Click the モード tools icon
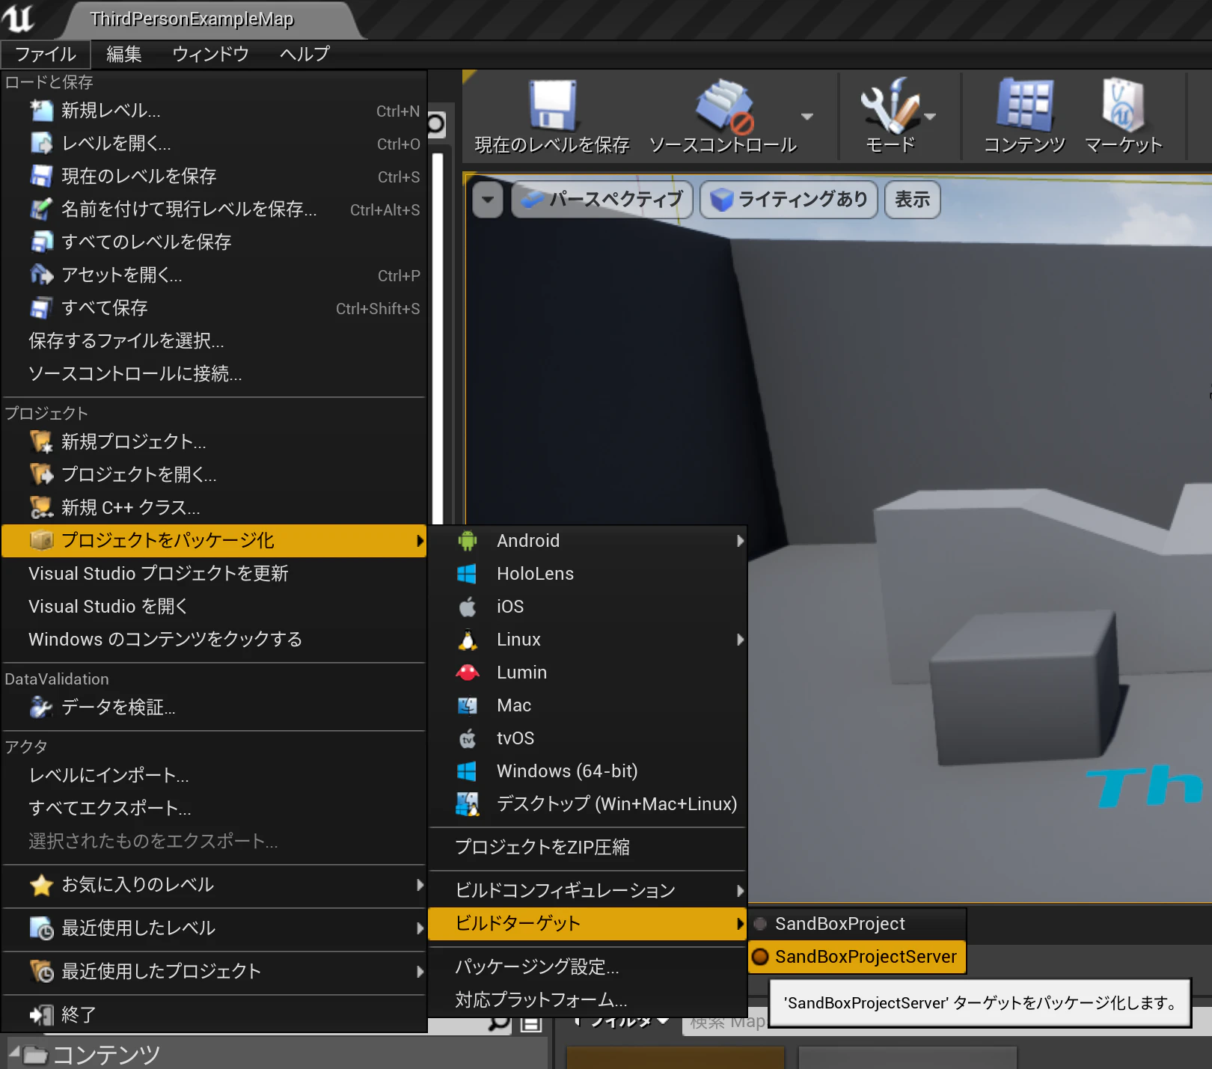The image size is (1212, 1069). pyautogui.click(x=889, y=106)
